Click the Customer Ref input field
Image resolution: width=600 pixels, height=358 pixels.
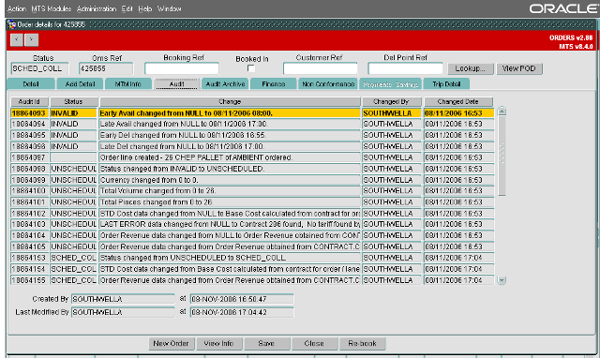click(x=321, y=68)
